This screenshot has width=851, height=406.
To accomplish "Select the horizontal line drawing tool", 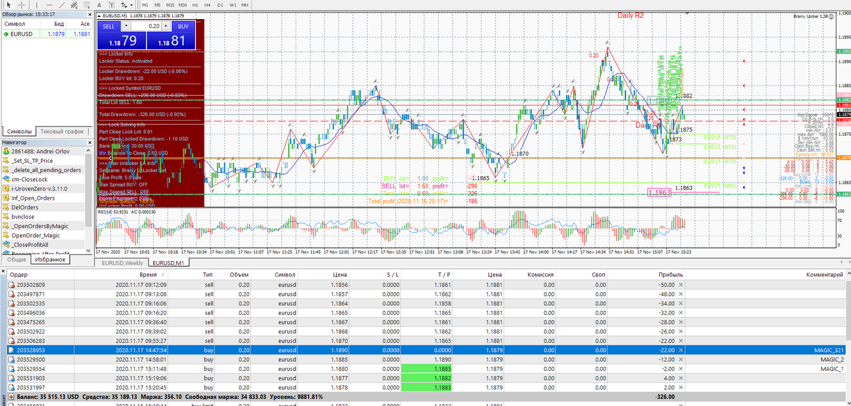I will 49,5.
